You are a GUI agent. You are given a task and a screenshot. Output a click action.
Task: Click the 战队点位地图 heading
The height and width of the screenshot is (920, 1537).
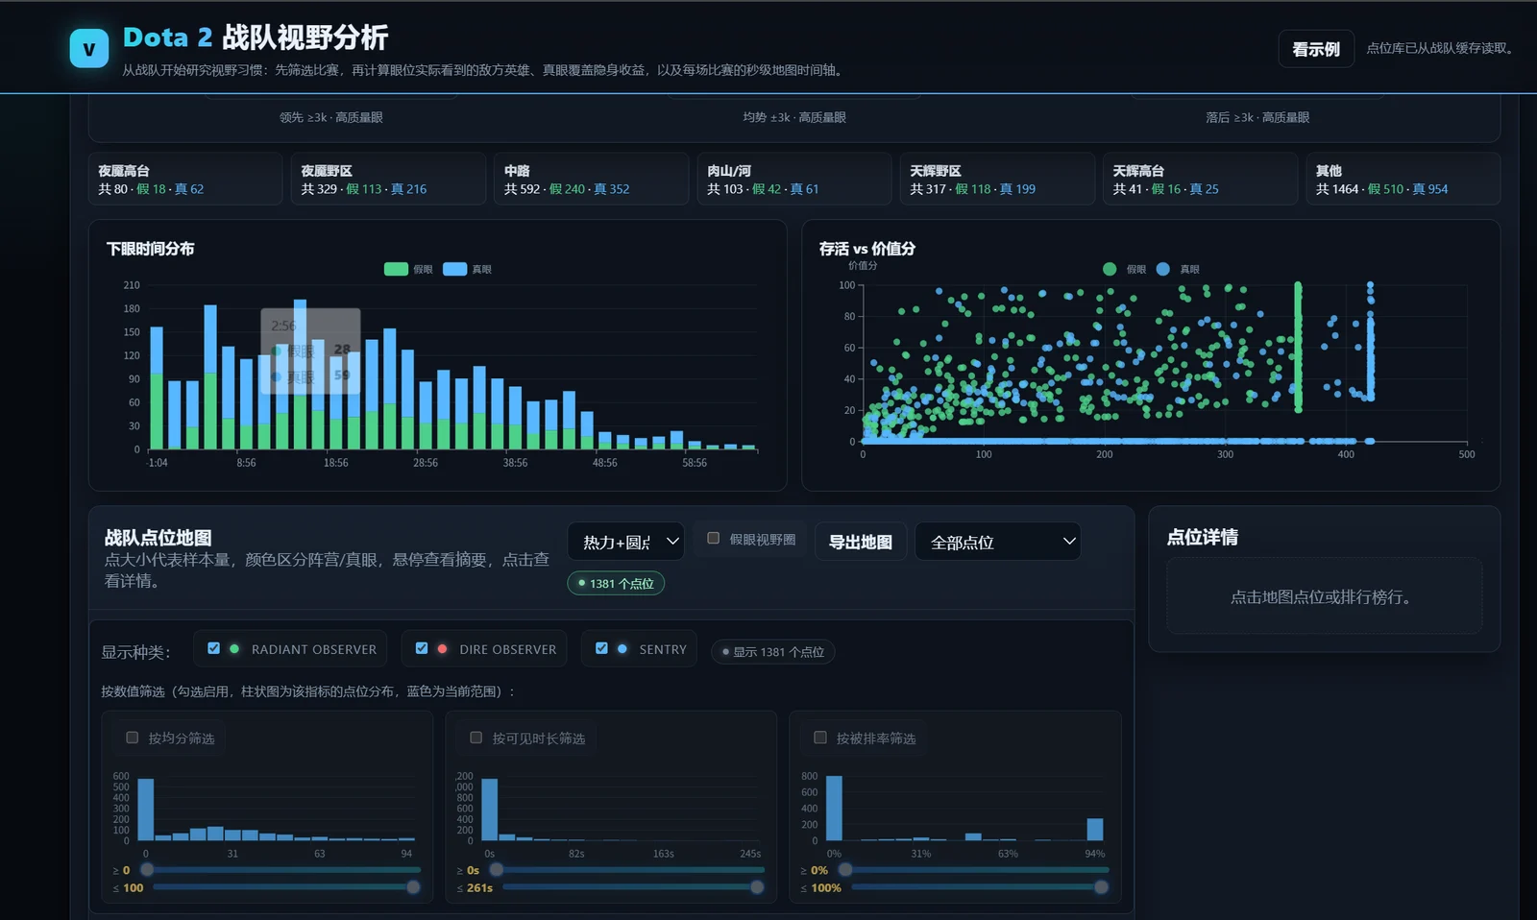coord(158,537)
